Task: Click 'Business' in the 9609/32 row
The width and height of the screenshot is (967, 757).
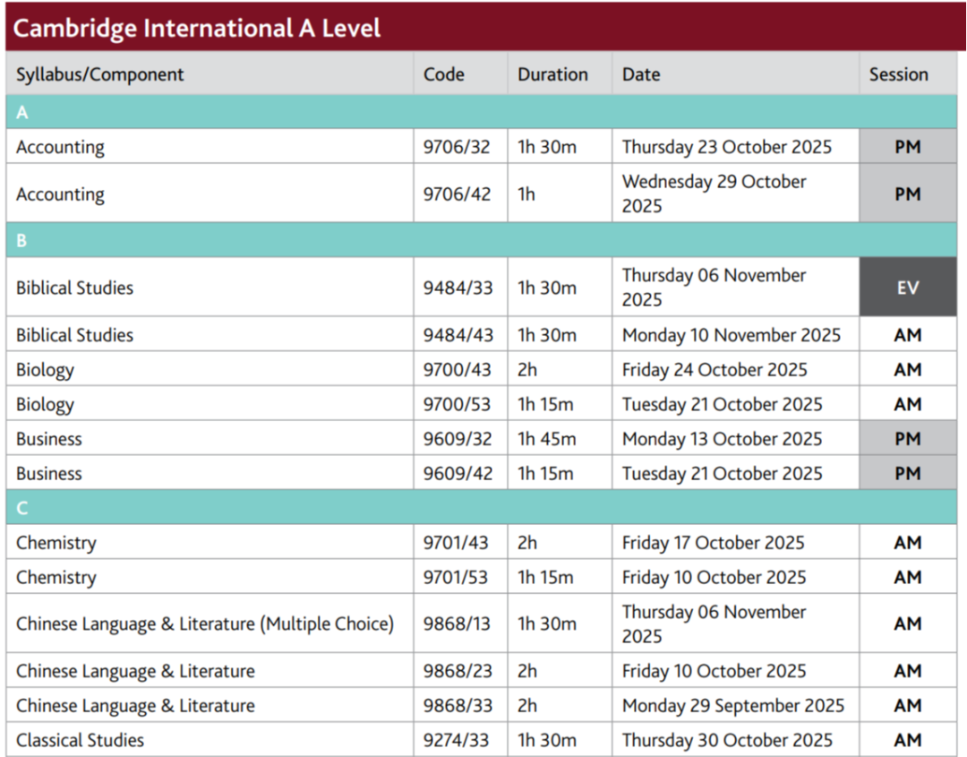Action: tap(48, 439)
